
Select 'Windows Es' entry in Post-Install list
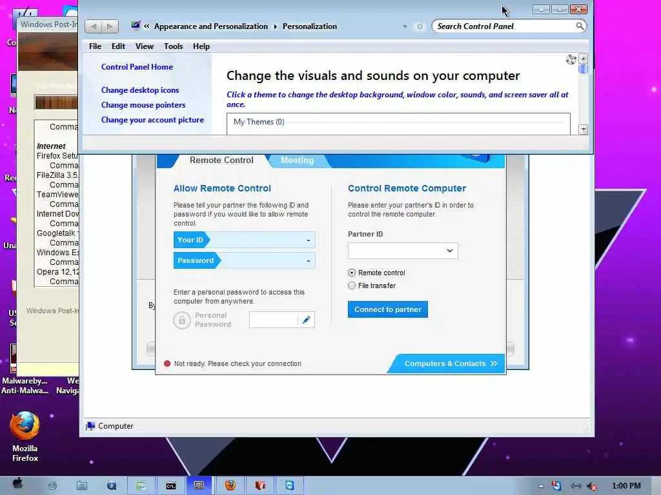(57, 253)
